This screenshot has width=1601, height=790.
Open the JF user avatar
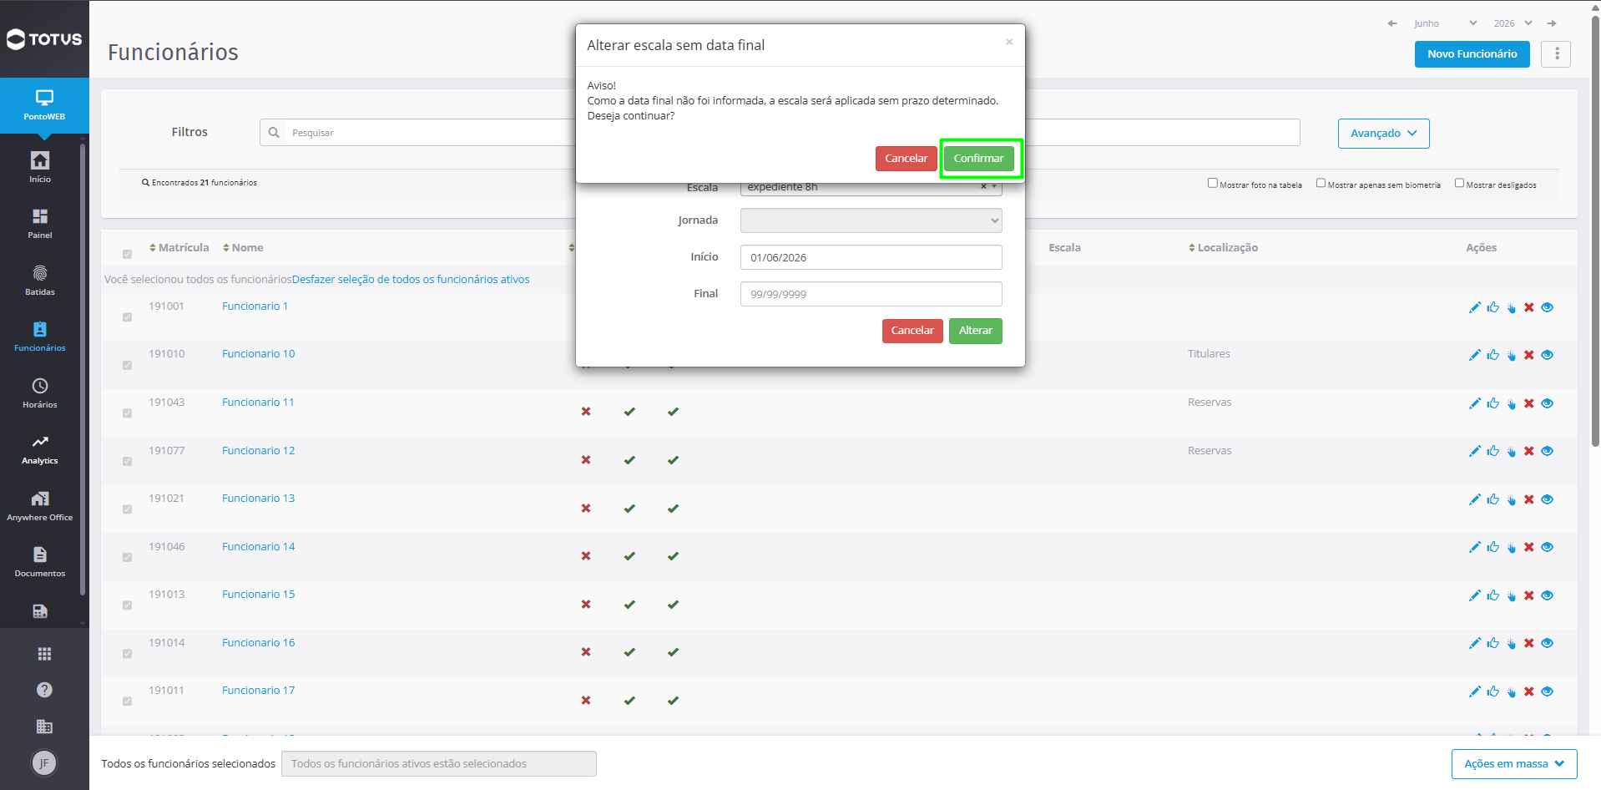(x=44, y=762)
